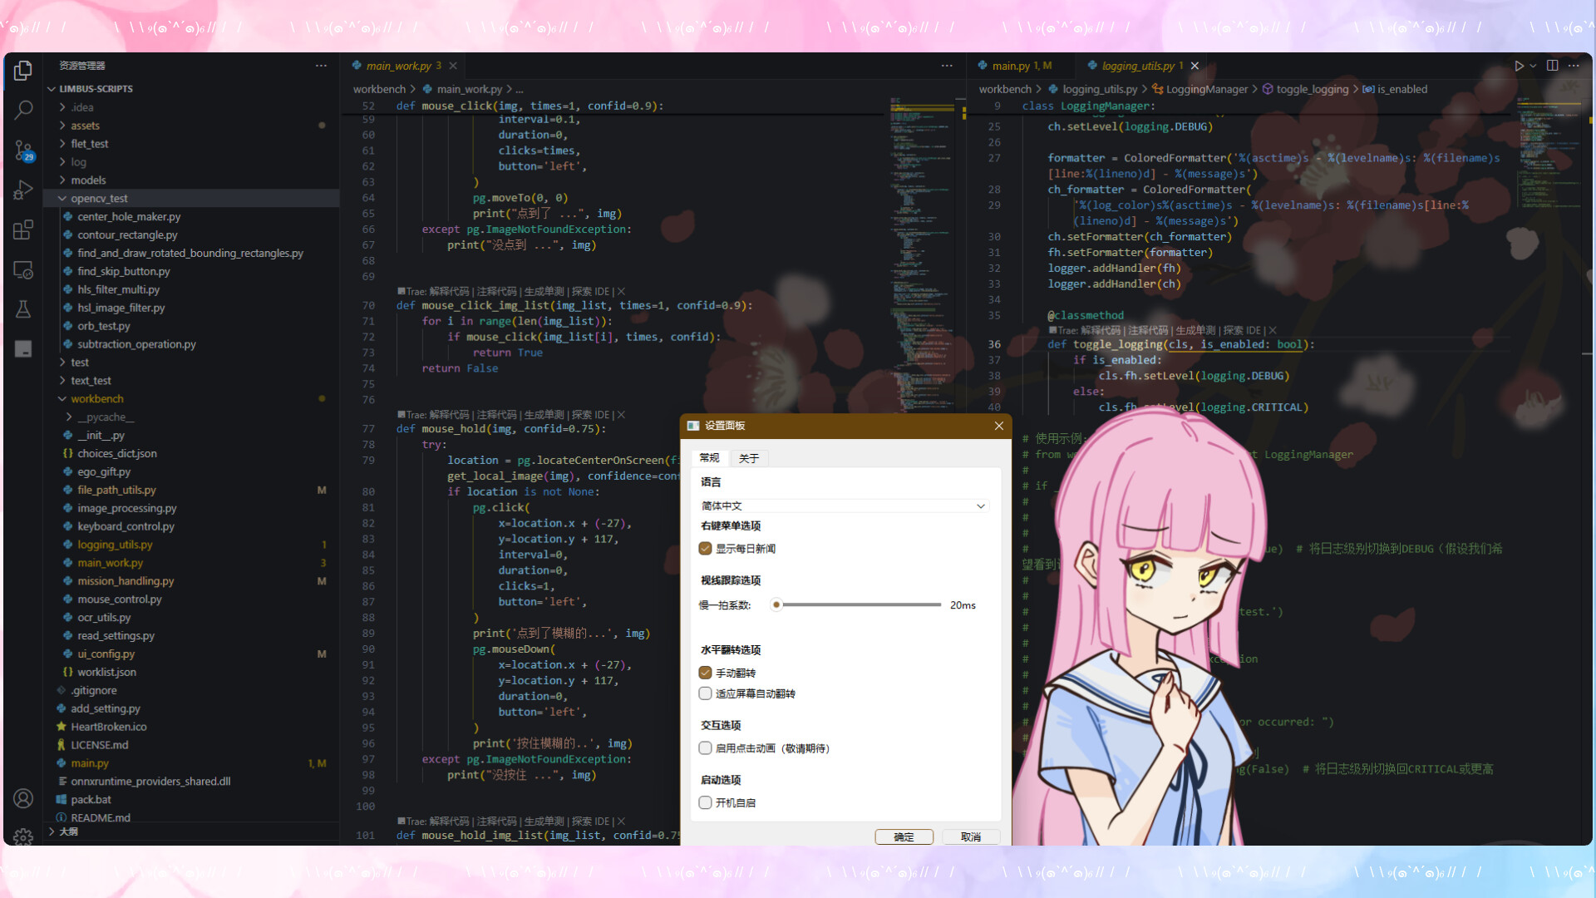Screen dimensions: 1596x898
Task: Enable 适应屏幕自动翻转 option
Action: tap(705, 693)
